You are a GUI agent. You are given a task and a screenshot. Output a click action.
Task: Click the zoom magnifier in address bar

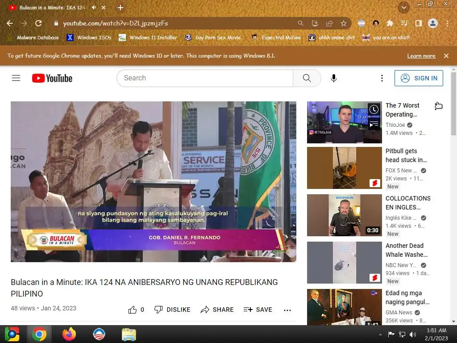pos(300,23)
